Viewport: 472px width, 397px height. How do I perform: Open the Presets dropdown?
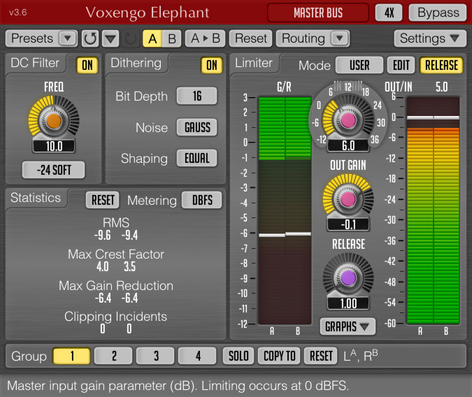coord(41,38)
